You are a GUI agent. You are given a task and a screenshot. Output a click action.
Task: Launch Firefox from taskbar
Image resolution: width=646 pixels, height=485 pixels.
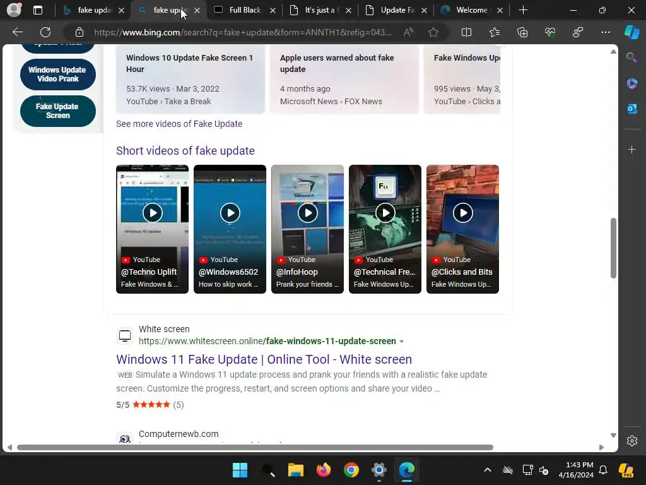pos(324,470)
